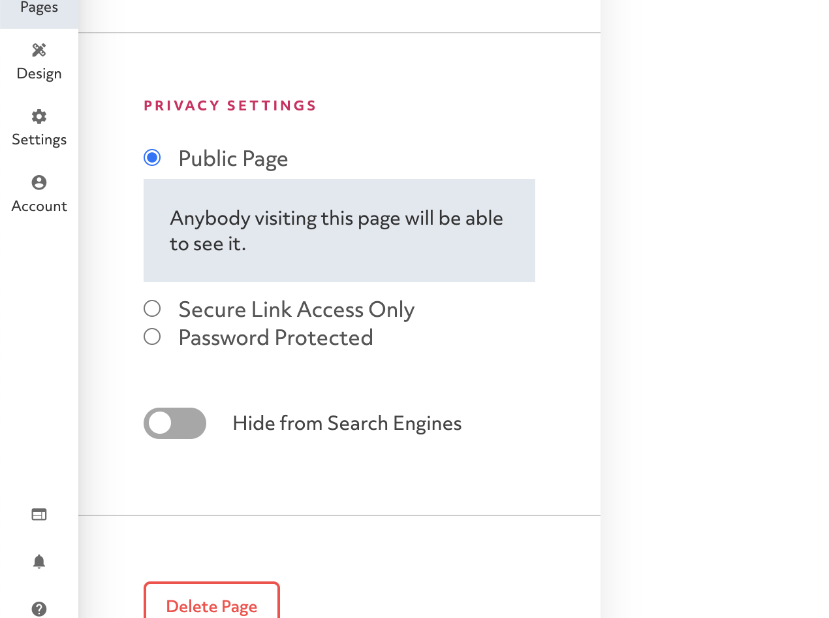This screenshot has width=829, height=618.
Task: Click the Settings label in sidebar
Action: pos(39,139)
